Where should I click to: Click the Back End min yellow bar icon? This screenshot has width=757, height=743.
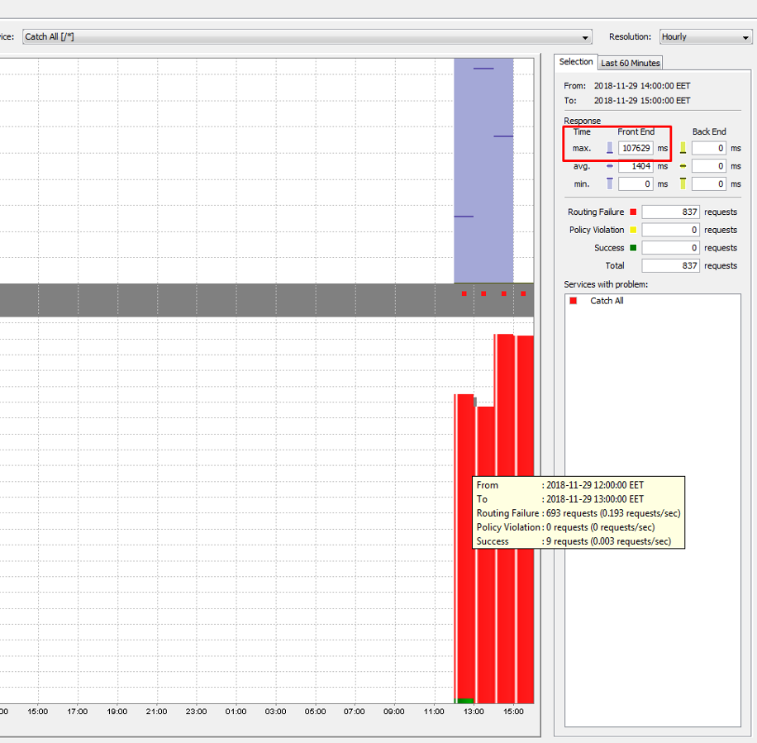[683, 183]
